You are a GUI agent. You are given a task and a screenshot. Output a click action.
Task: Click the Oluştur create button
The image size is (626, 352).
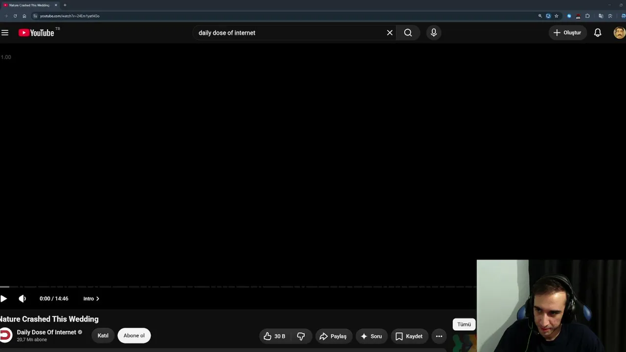click(x=567, y=33)
